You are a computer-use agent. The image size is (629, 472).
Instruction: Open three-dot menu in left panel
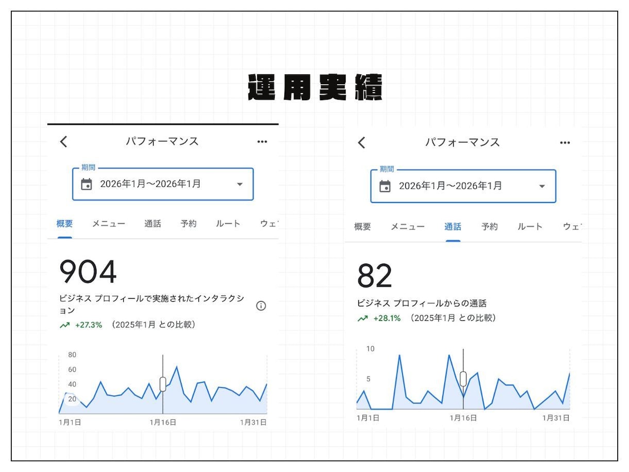tap(262, 142)
